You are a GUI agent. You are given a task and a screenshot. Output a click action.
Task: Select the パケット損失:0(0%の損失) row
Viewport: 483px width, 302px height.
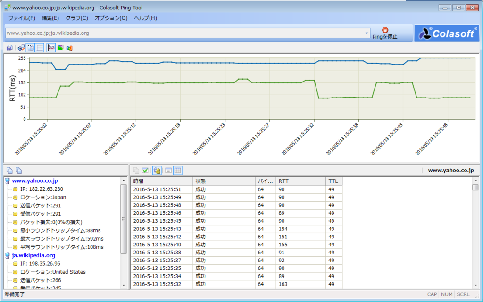point(51,222)
